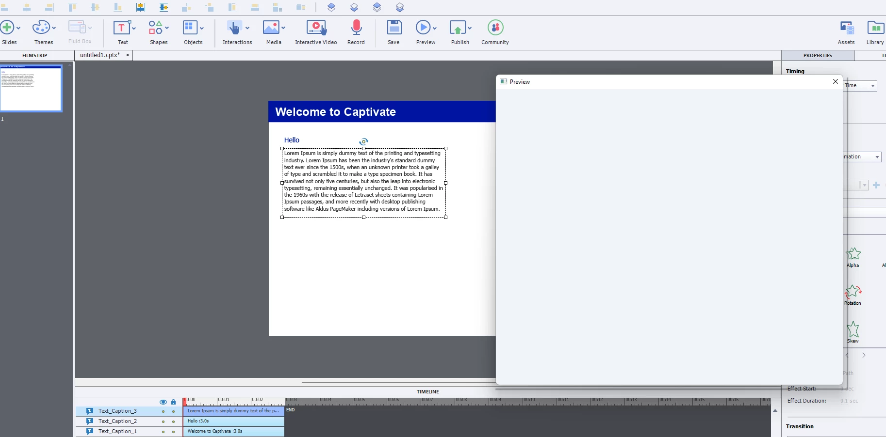Click the Record microphone icon
The width and height of the screenshot is (886, 437).
(356, 28)
